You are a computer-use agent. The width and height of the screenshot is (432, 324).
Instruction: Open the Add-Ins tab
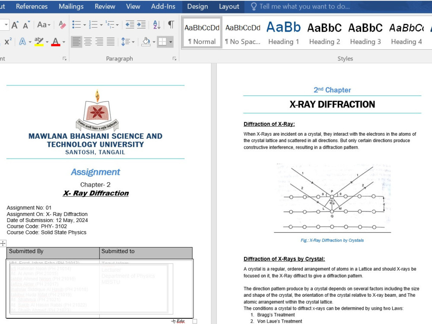163,6
